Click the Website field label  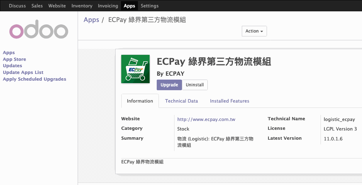[x=130, y=118]
